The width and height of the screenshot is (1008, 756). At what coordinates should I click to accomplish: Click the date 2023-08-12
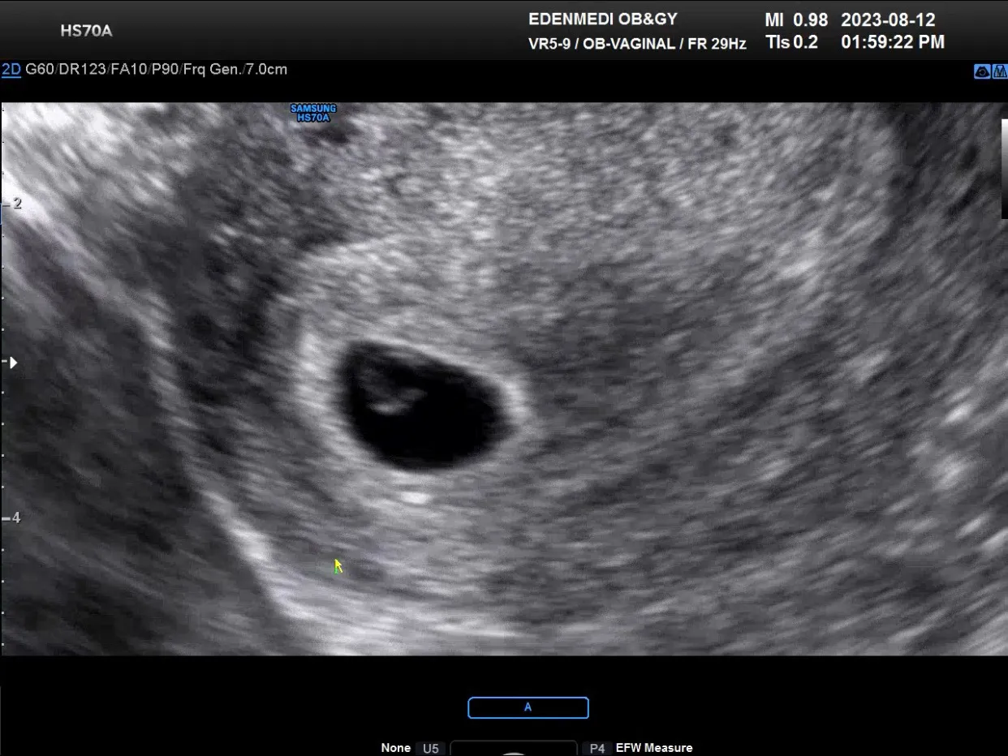click(888, 19)
